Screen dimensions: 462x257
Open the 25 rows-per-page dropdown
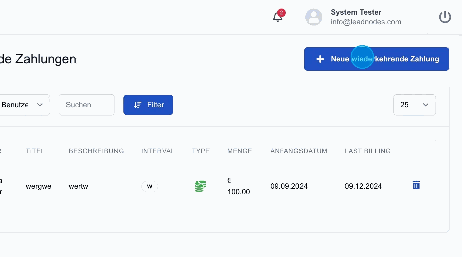pos(415,105)
